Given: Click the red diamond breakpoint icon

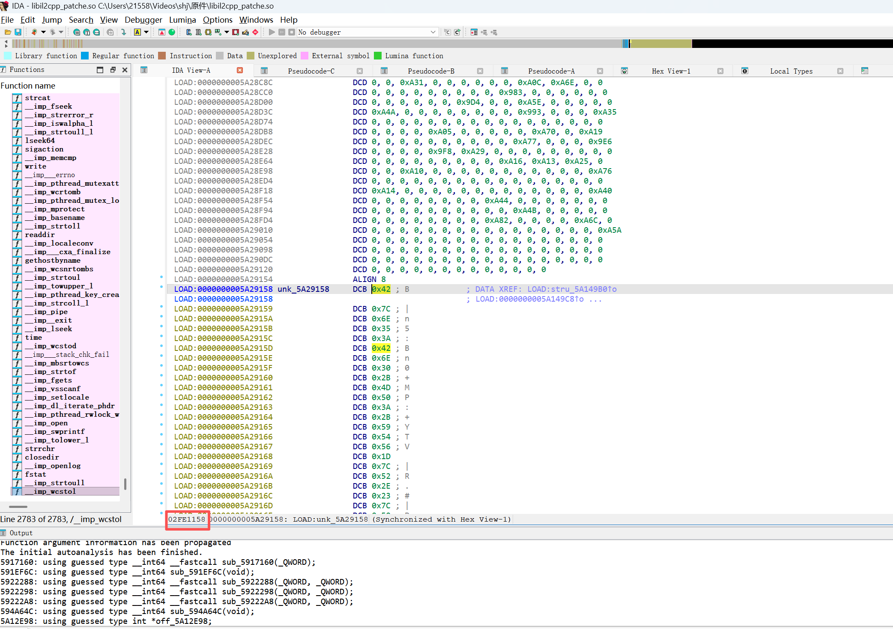Looking at the screenshot, I should (x=255, y=32).
